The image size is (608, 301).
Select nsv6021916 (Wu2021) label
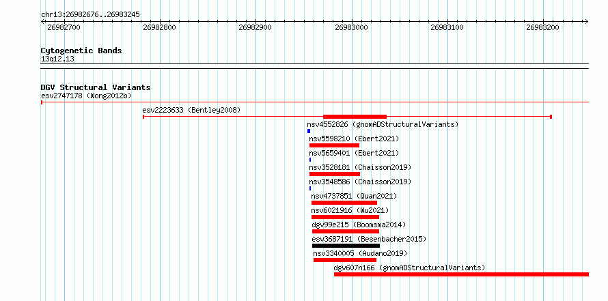pyautogui.click(x=350, y=210)
